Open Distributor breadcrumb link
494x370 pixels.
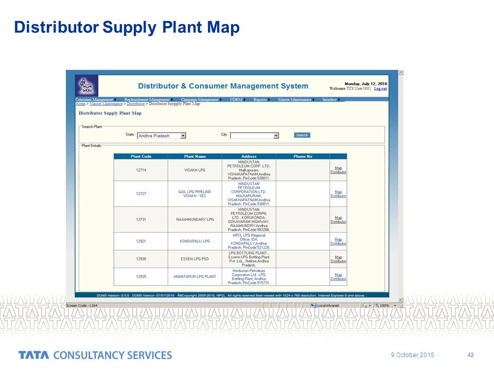pyautogui.click(x=135, y=104)
